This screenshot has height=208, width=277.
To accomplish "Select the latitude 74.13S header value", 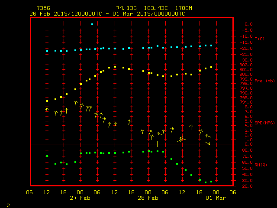I will coord(126,8).
